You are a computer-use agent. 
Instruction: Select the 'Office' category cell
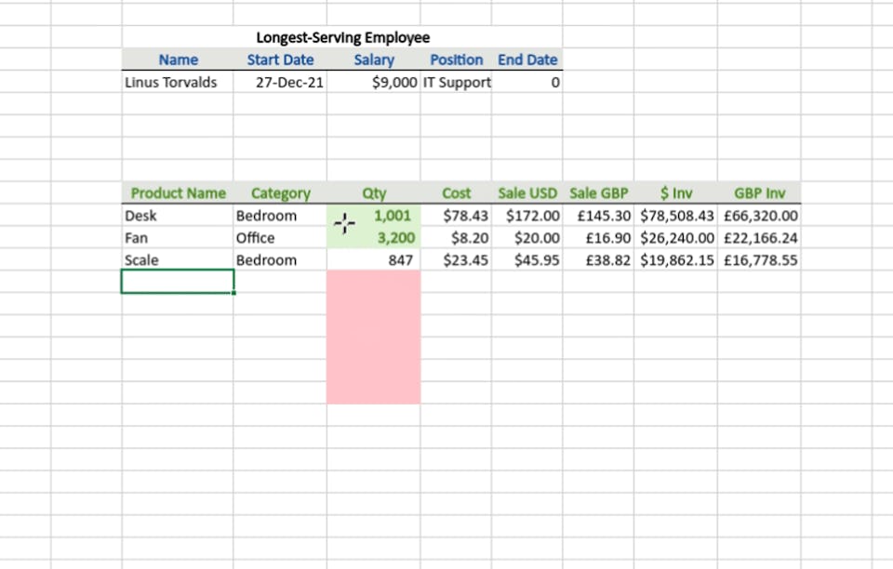coord(280,238)
